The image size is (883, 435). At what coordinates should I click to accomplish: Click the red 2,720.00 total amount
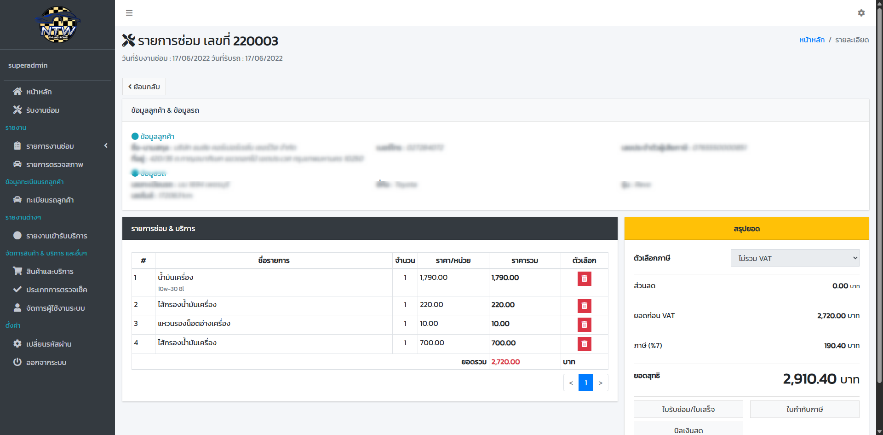pos(505,362)
